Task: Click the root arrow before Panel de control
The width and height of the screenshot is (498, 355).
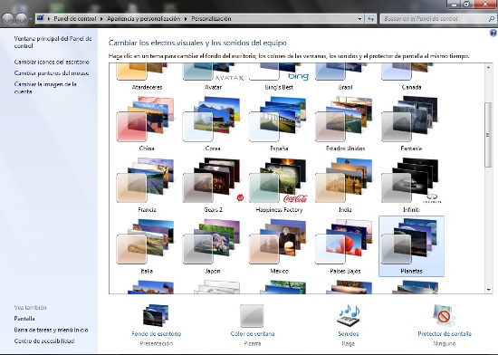Action: point(49,19)
